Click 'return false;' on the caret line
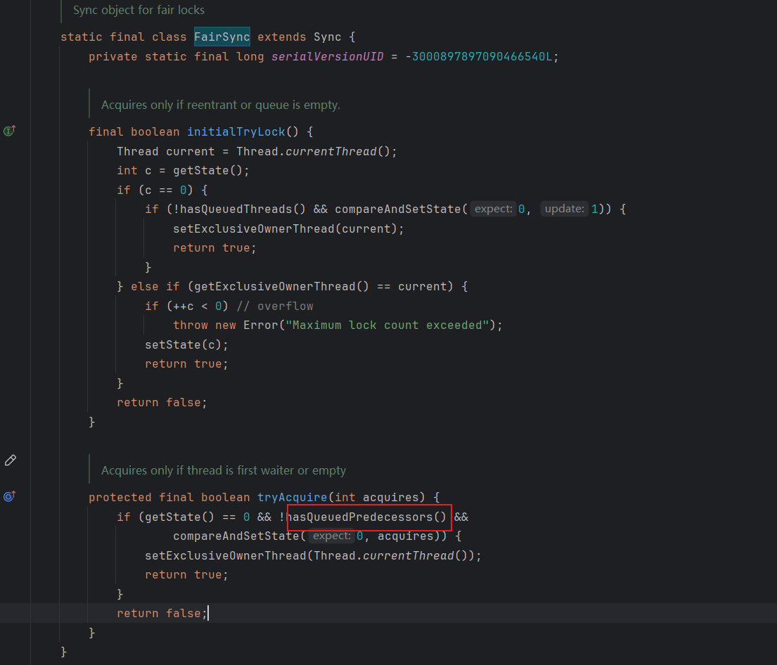Image resolution: width=777 pixels, height=665 pixels. [x=162, y=614]
